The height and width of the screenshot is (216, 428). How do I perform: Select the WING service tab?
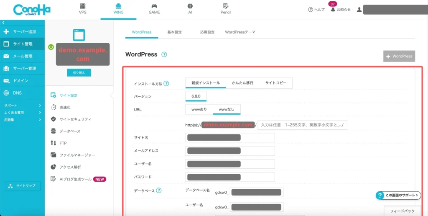118,9
